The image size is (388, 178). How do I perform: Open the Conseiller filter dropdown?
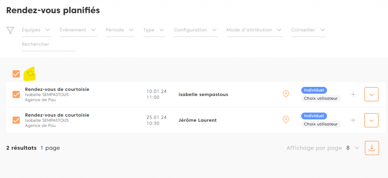click(x=308, y=30)
